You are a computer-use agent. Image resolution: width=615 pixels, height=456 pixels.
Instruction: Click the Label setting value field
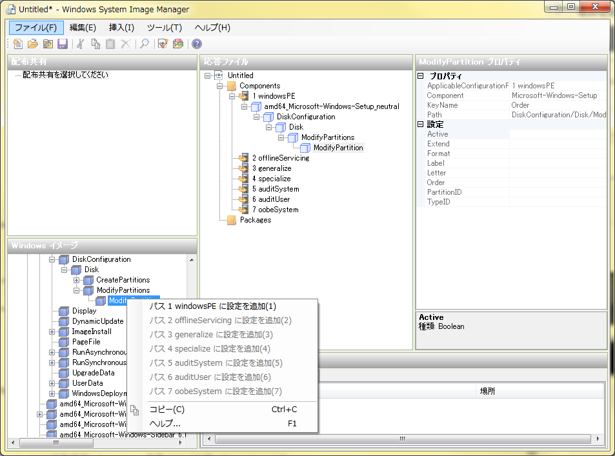point(558,163)
